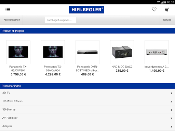Select the Panasonic TX-65AXW904 product thumbnail

tap(18, 52)
